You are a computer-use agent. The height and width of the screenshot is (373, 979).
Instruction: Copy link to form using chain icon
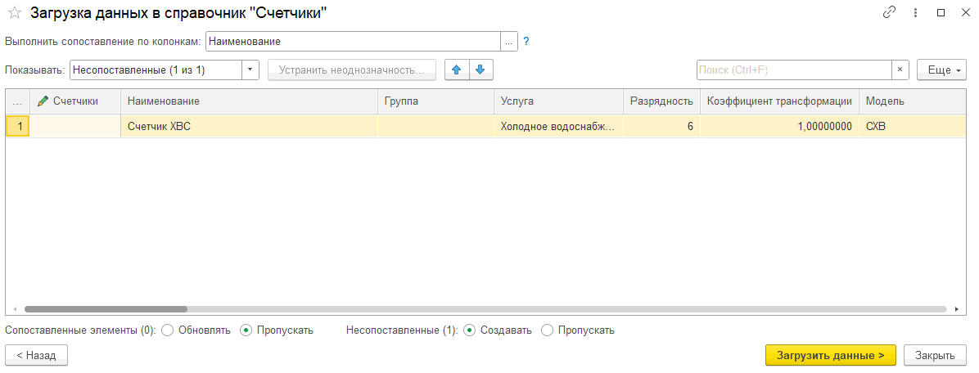tap(889, 12)
